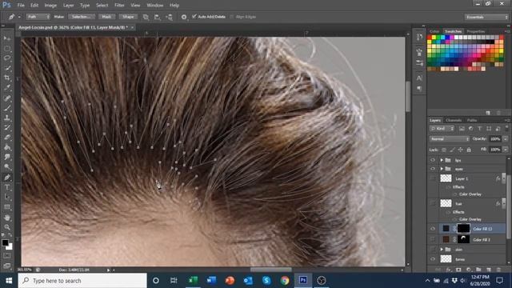Toggle Auto Add/Delete checkbox

(194, 16)
